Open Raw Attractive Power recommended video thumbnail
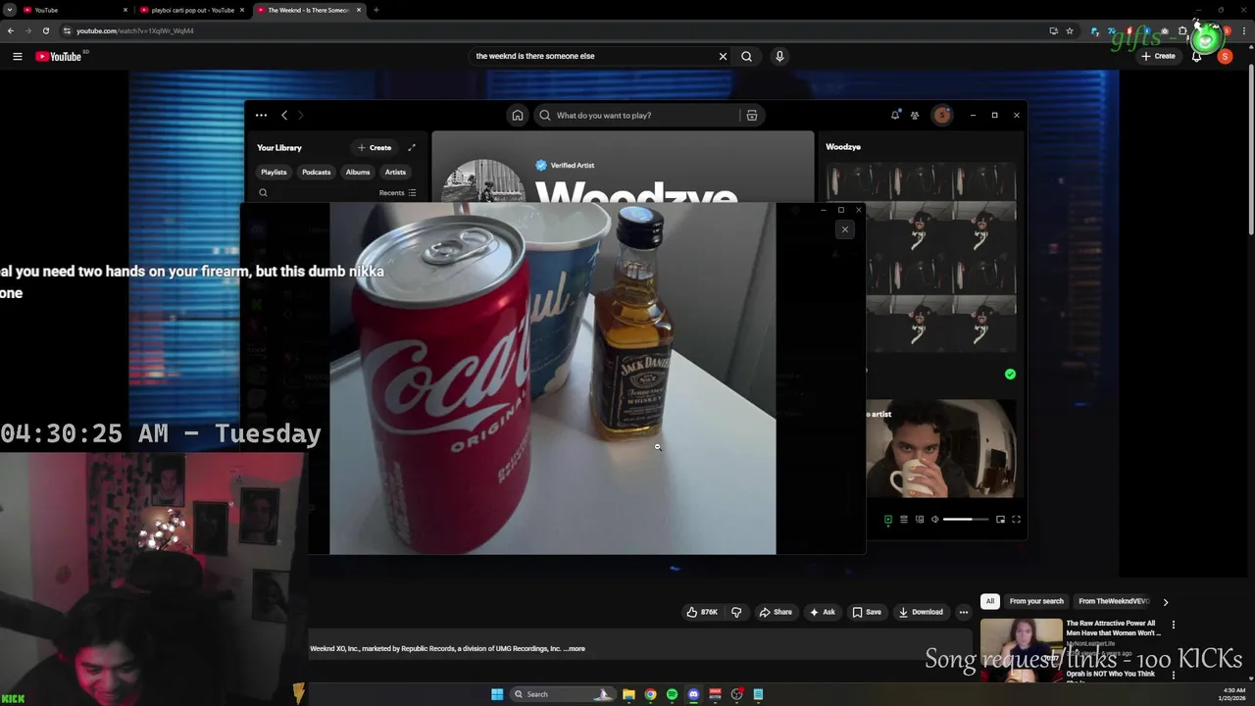 pyautogui.click(x=1021, y=643)
